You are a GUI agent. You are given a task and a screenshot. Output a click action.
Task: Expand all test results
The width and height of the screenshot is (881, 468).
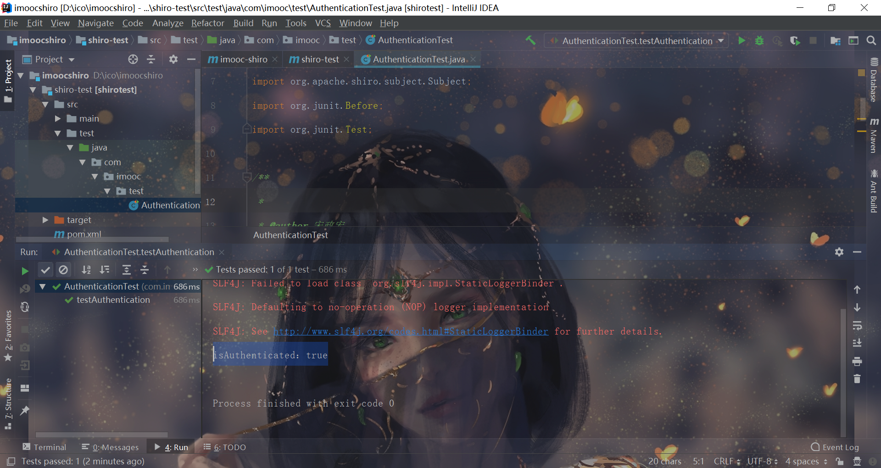(x=127, y=270)
